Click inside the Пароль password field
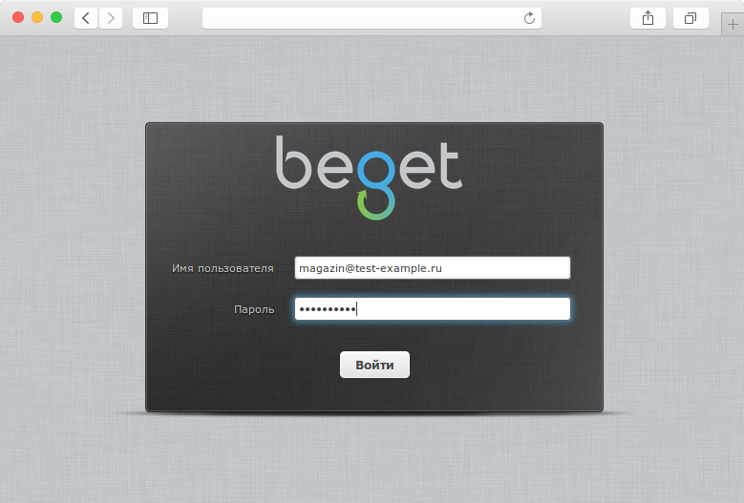The width and height of the screenshot is (744, 503). (x=433, y=309)
